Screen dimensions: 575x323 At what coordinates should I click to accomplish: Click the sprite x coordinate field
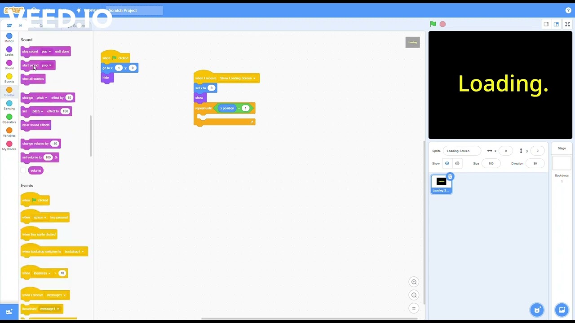(506, 151)
